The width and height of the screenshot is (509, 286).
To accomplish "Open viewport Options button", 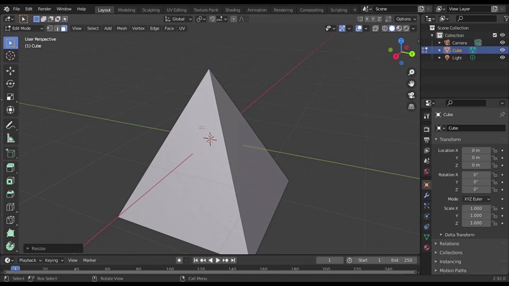I will [406, 19].
